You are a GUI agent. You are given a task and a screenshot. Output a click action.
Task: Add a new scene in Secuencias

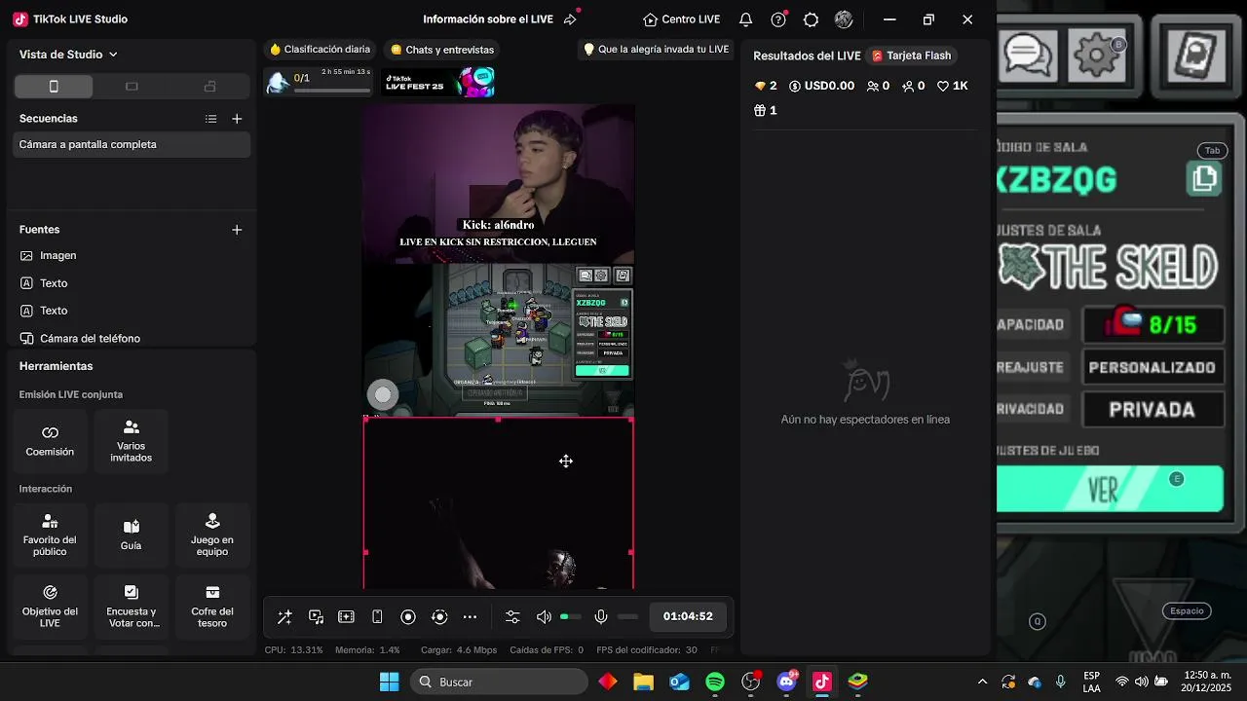[x=237, y=119]
